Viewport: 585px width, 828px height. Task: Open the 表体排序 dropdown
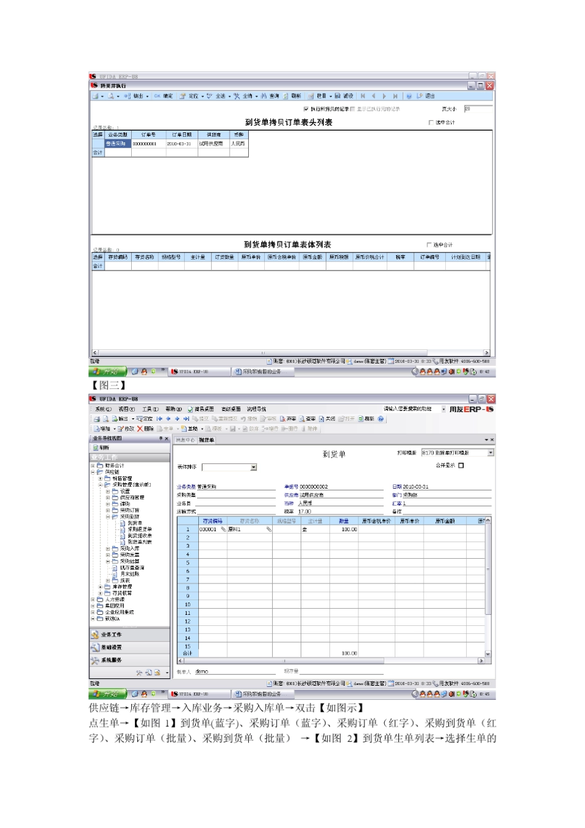(253, 468)
